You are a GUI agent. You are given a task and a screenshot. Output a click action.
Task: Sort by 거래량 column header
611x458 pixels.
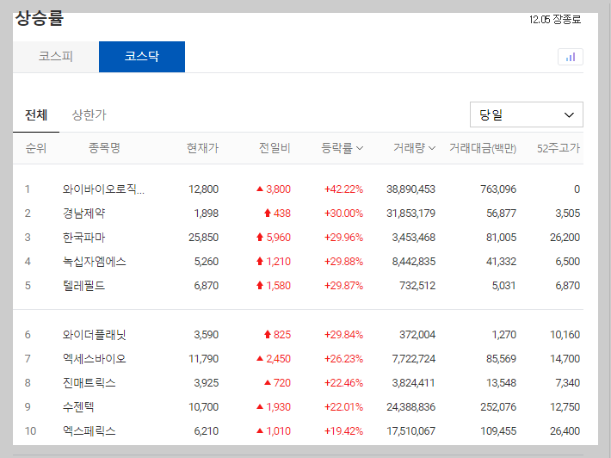[x=414, y=148]
